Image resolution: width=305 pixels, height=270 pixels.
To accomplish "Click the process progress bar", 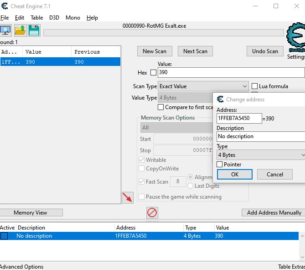I will coord(163,33).
